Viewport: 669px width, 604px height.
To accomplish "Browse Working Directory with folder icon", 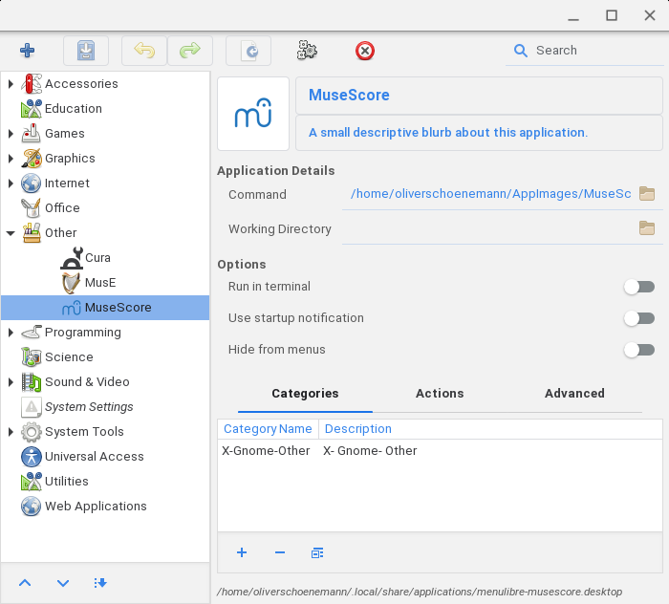I will (x=647, y=228).
